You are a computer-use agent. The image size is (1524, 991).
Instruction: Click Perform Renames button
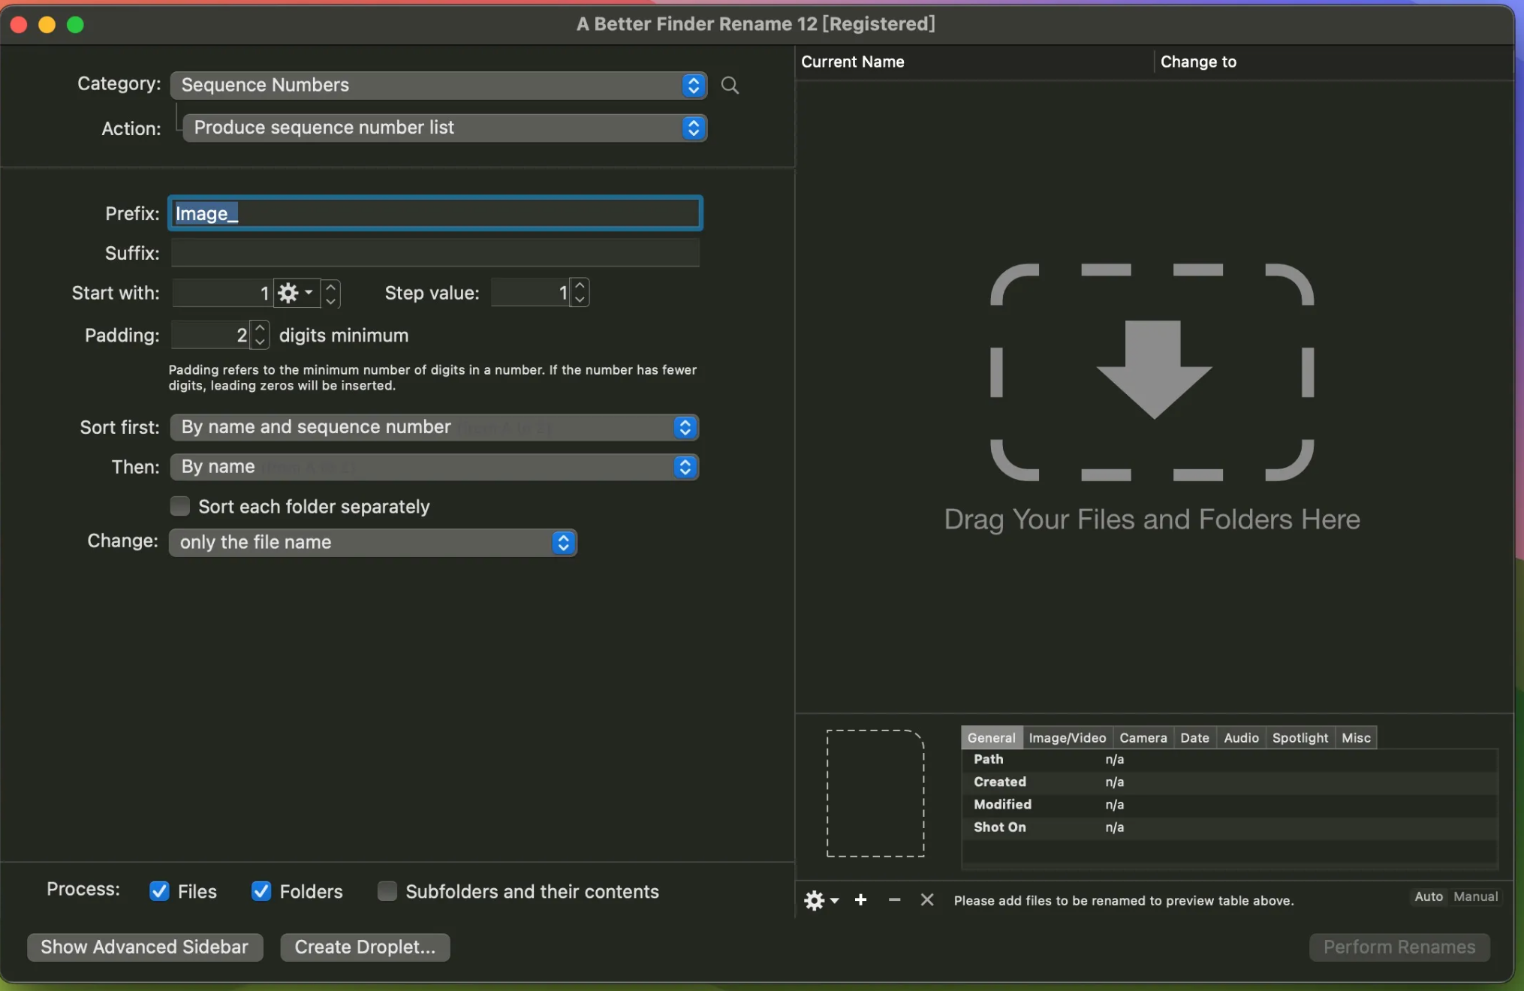(x=1399, y=947)
